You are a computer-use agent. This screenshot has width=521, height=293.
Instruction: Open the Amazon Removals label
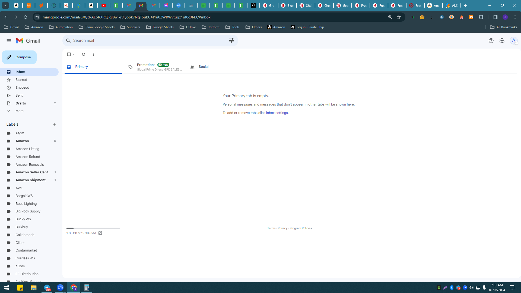point(29,165)
